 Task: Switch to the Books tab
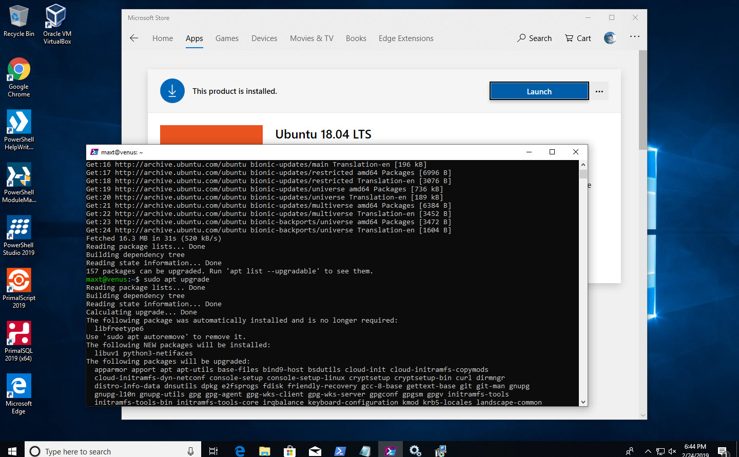[356, 38]
